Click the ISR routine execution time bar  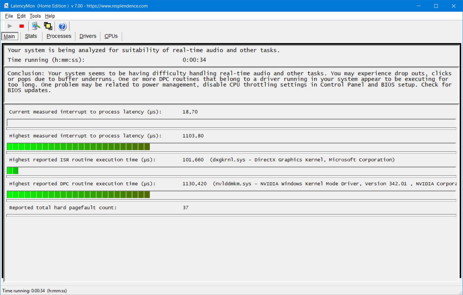pos(13,171)
